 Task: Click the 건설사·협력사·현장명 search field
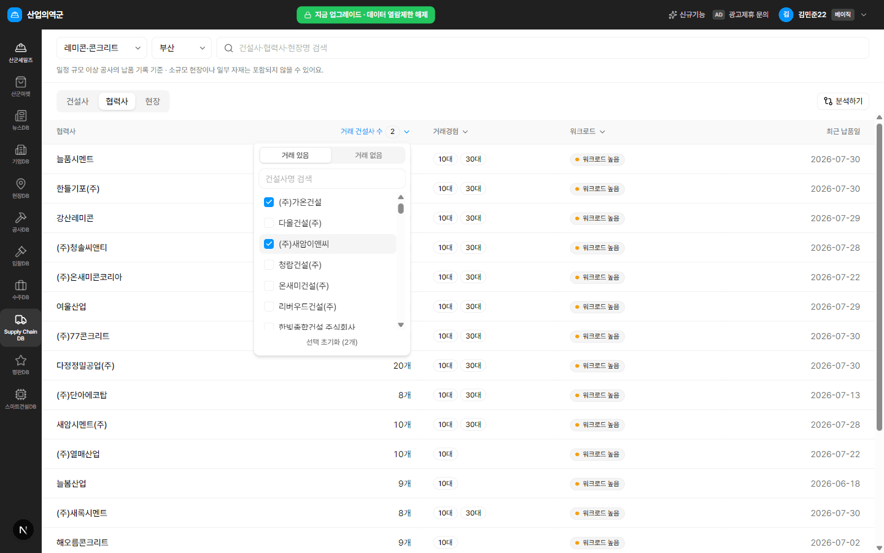[543, 48]
